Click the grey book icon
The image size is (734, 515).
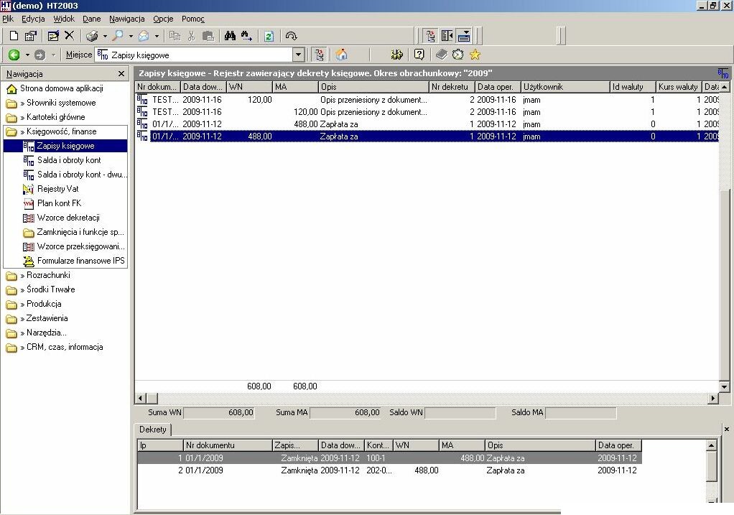(442, 55)
